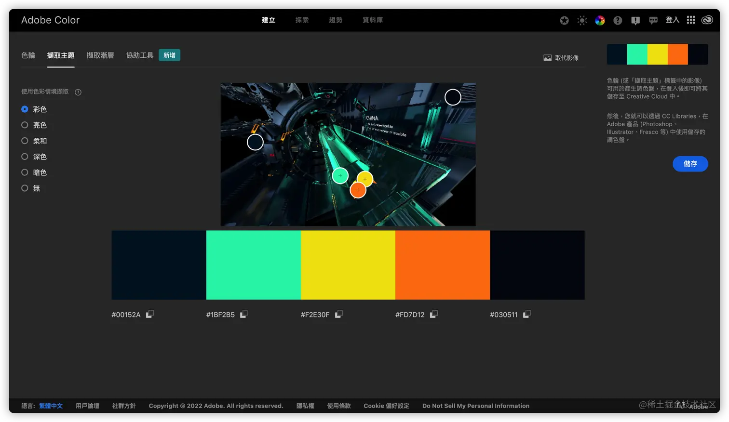
Task: Select the 彩色 radio button
Action: pos(25,109)
